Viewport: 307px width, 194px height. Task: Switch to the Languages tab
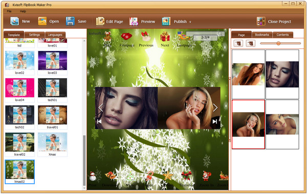55,35
